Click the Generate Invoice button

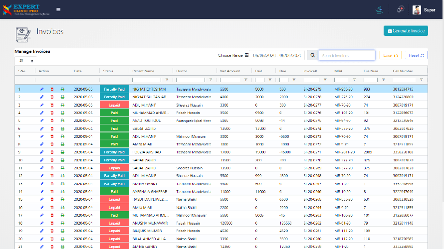coord(406,31)
